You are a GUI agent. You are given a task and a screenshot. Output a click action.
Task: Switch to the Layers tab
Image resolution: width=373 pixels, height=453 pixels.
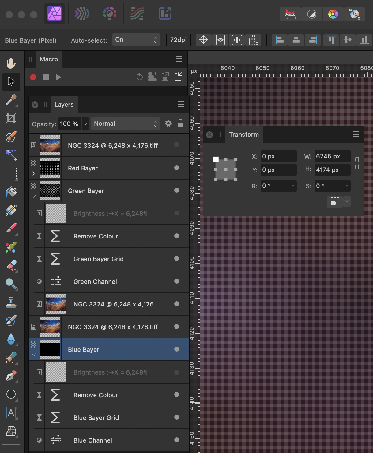64,105
